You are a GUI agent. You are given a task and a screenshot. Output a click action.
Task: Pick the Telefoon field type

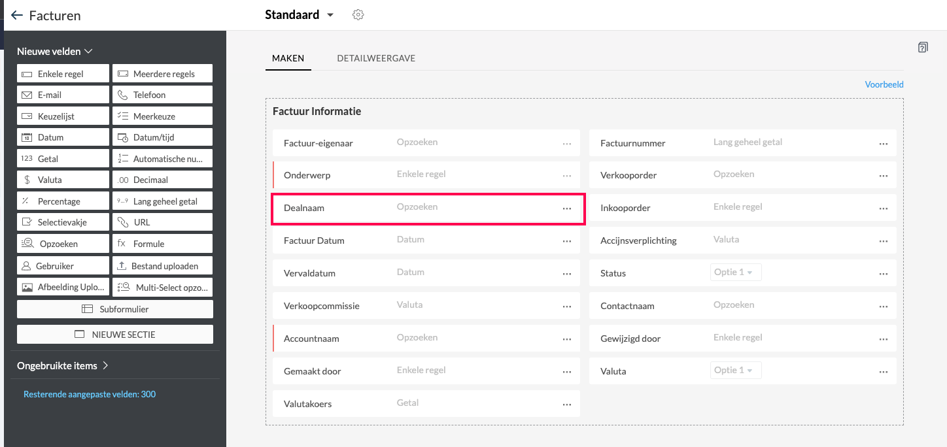point(163,95)
